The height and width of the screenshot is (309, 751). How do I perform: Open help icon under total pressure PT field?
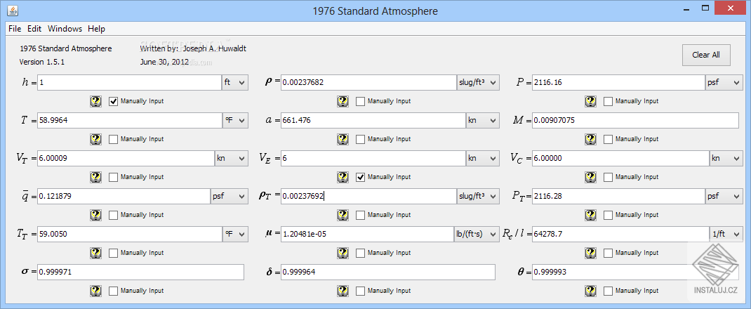pyautogui.click(x=590, y=215)
